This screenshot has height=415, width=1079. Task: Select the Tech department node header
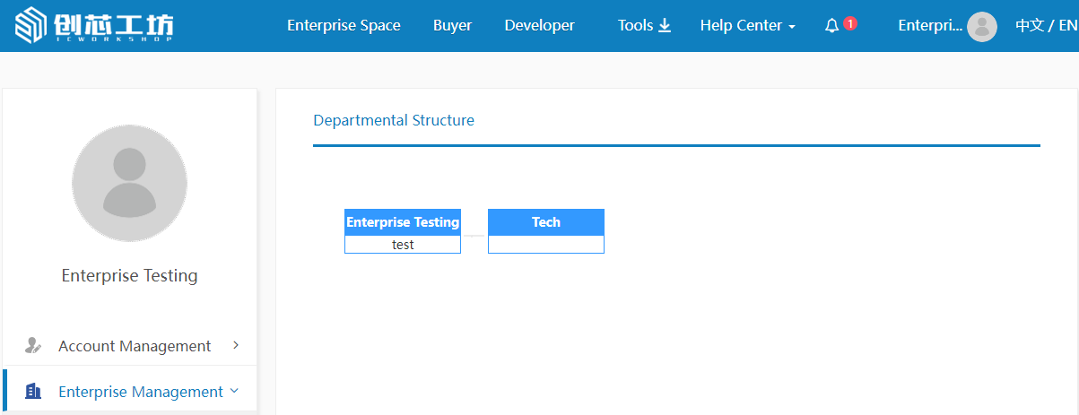[545, 222]
